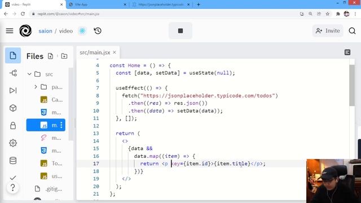Add a new folder in Files panel

64,56
